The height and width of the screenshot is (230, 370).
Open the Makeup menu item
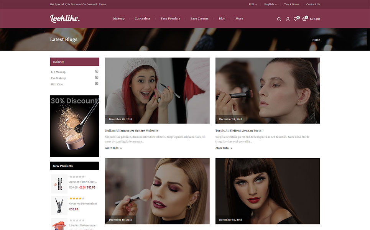click(x=119, y=18)
